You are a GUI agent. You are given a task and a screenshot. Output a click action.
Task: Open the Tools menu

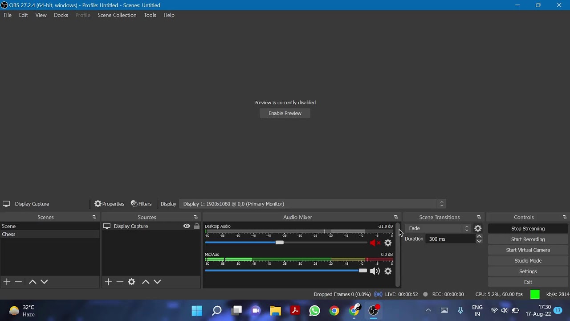[150, 15]
